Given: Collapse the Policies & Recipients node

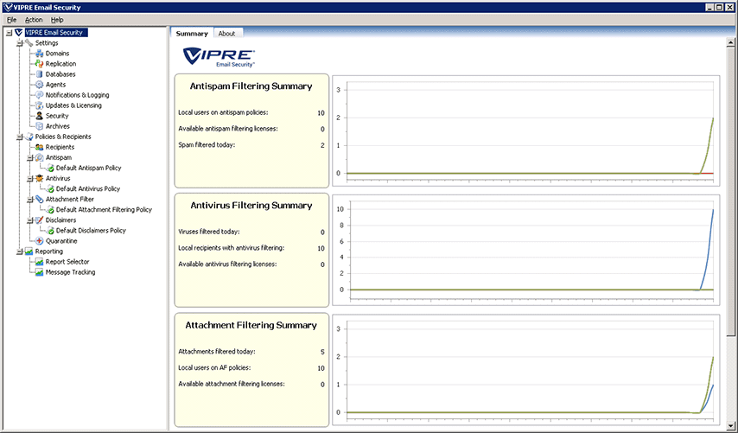Looking at the screenshot, I should (19, 137).
